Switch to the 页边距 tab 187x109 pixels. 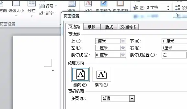74,27
